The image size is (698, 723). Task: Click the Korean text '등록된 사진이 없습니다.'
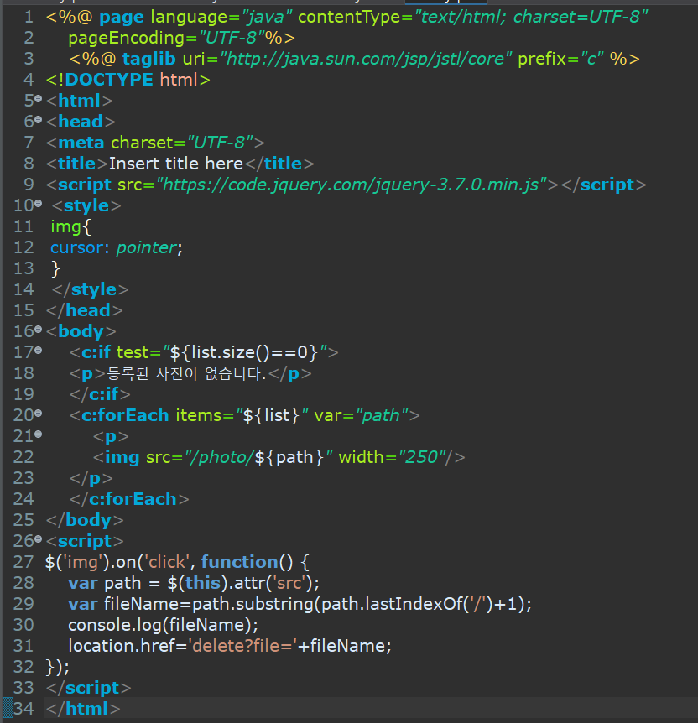tap(187, 373)
